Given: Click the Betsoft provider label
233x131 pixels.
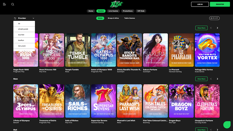Looking at the screenshot, I should coord(16,123).
